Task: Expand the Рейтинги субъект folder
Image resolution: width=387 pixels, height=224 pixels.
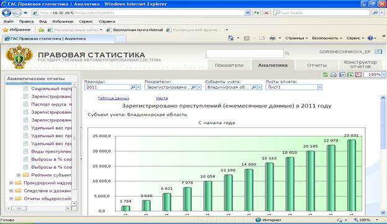Action: tap(19, 175)
